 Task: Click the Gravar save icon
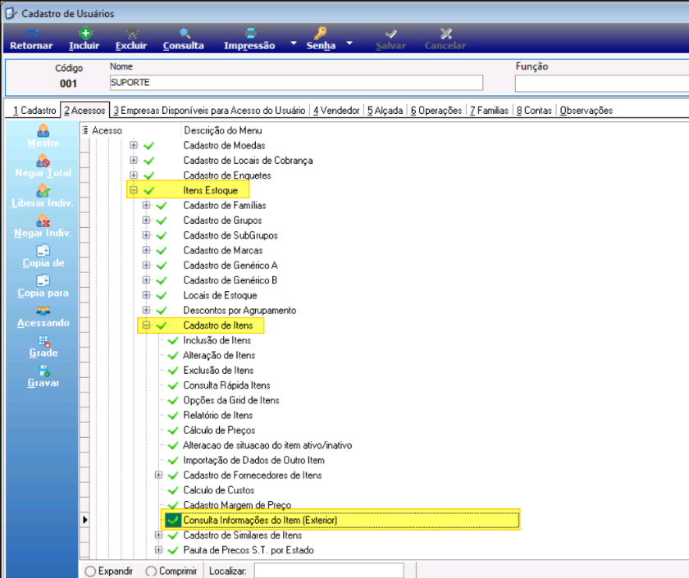(x=44, y=371)
